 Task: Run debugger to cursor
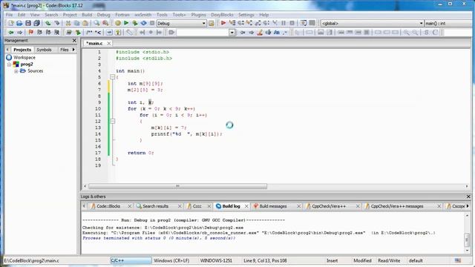click(x=232, y=23)
